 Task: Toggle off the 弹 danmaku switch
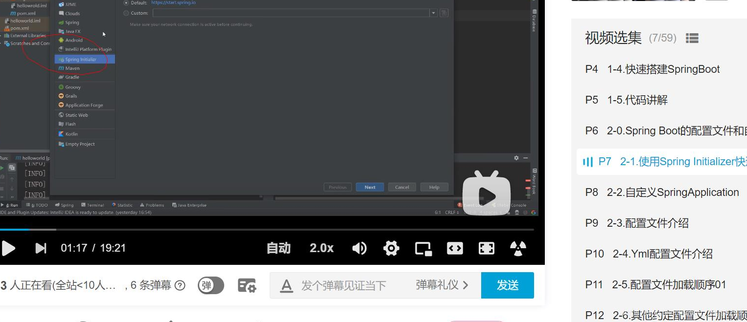[211, 285]
